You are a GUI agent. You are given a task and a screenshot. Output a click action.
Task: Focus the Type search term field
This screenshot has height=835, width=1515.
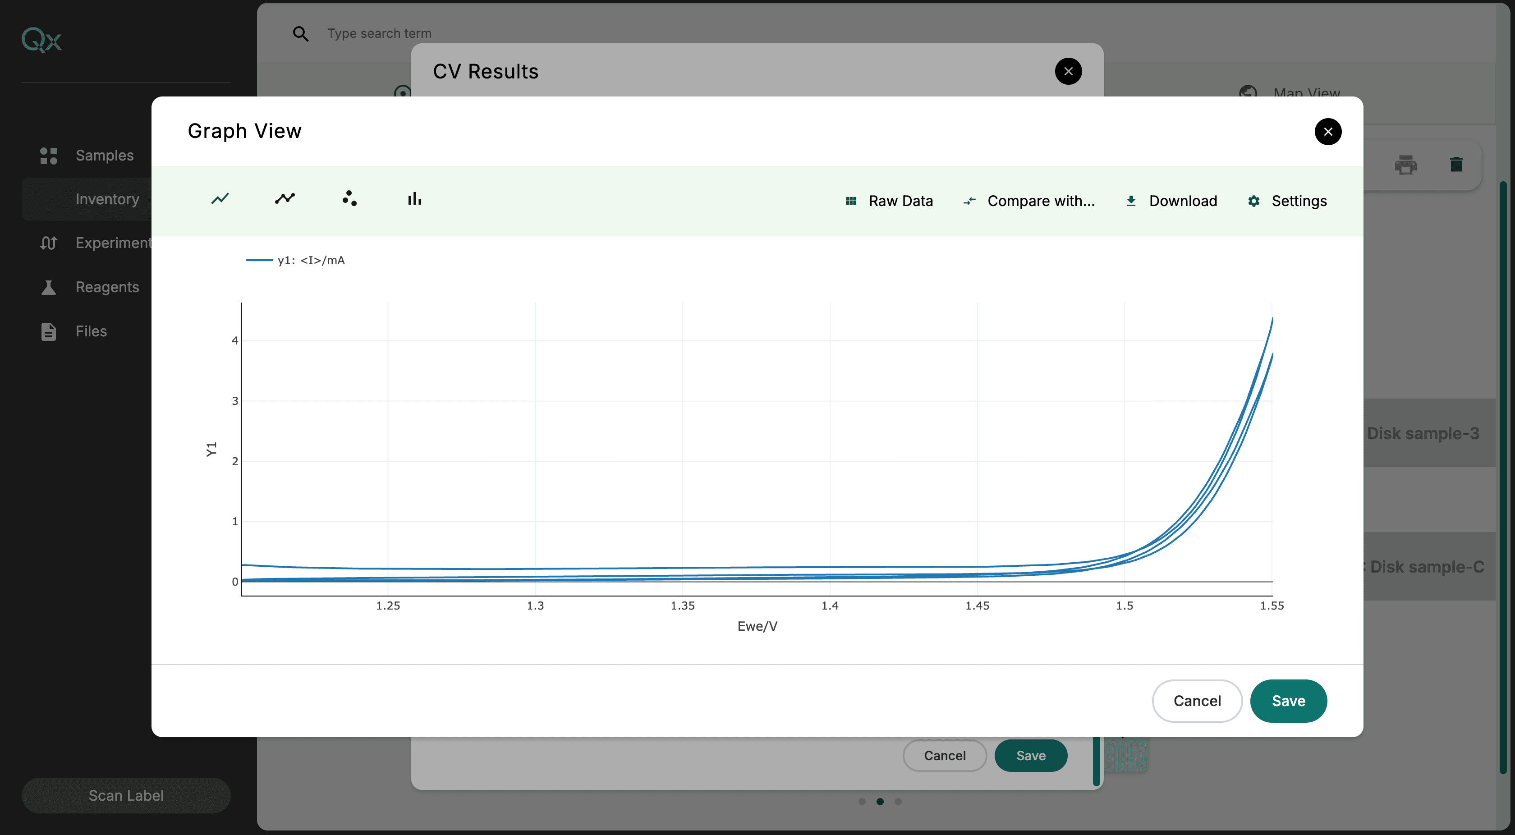point(379,33)
